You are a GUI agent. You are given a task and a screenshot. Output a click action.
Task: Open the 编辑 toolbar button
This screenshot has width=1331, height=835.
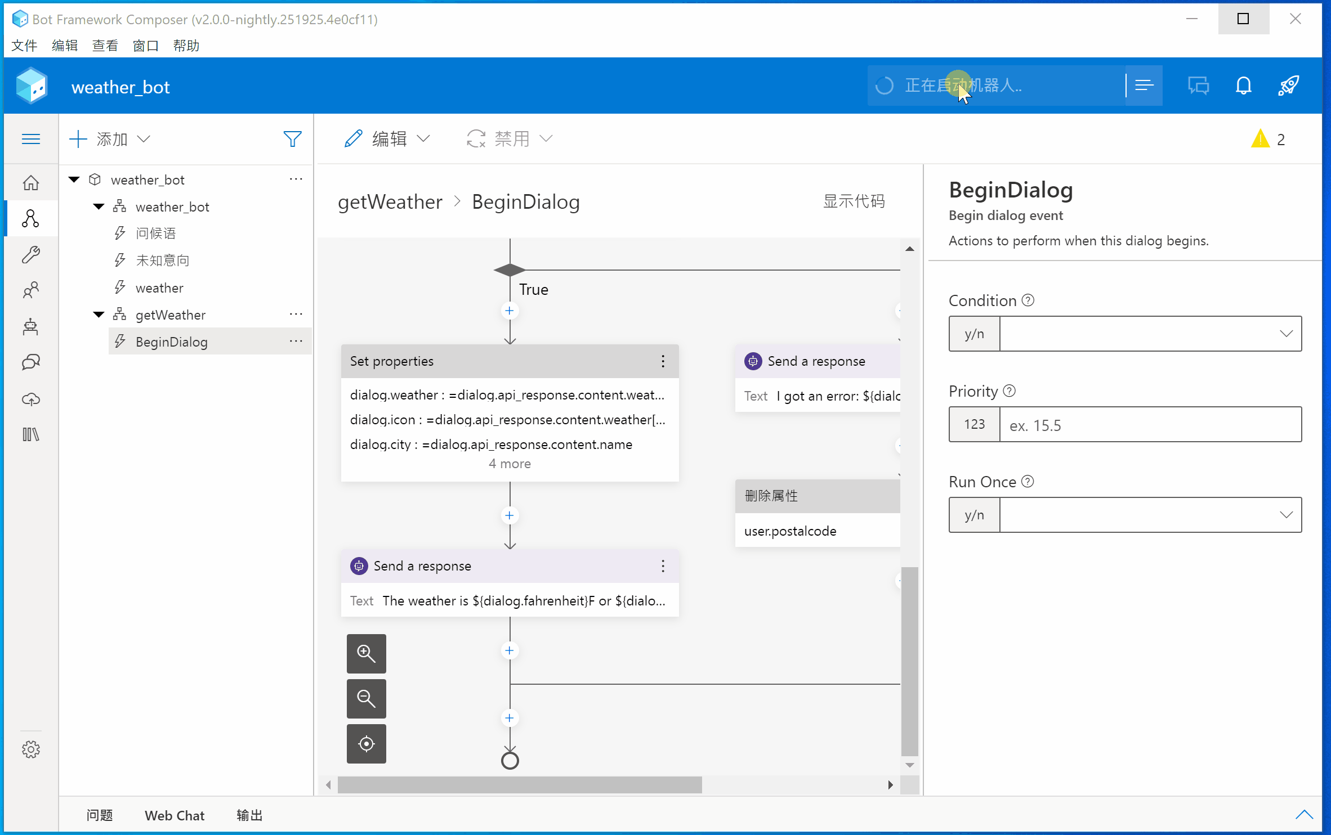pos(387,139)
